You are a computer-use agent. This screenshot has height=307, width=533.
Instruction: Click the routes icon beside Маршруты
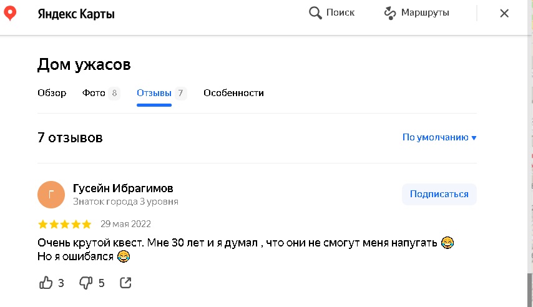point(390,13)
